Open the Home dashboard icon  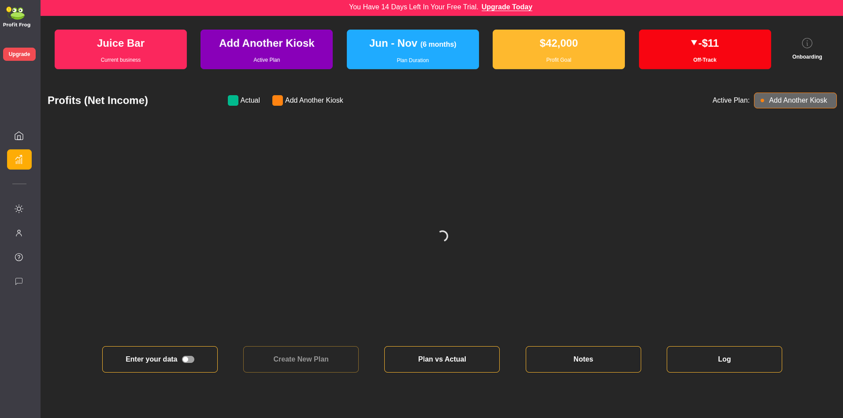click(x=19, y=136)
